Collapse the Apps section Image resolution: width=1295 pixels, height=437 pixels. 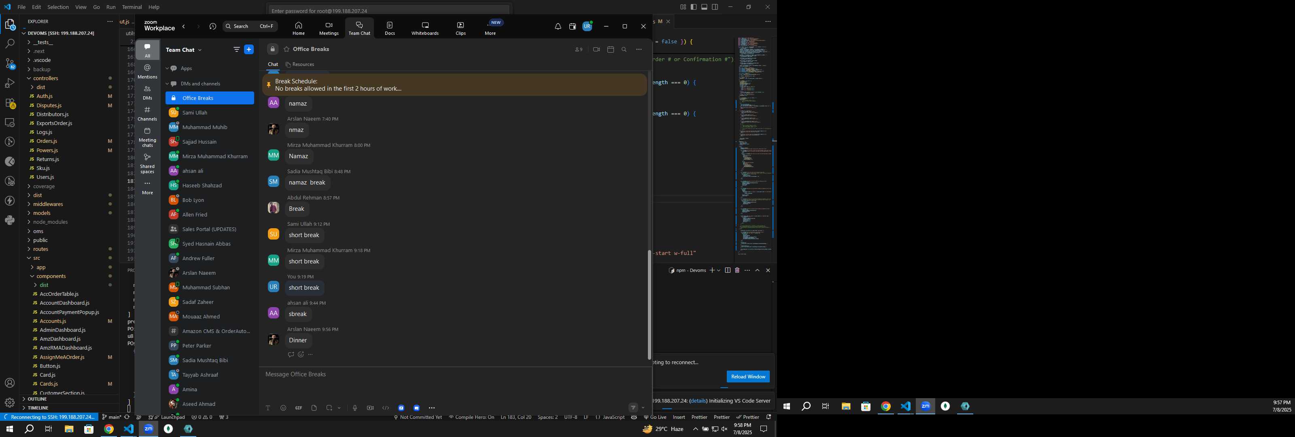point(167,68)
